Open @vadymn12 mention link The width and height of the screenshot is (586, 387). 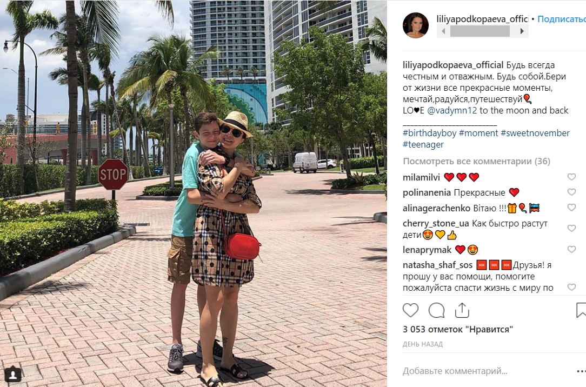pyautogui.click(x=452, y=111)
